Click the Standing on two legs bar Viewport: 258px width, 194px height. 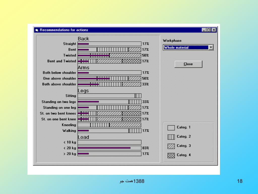point(109,102)
